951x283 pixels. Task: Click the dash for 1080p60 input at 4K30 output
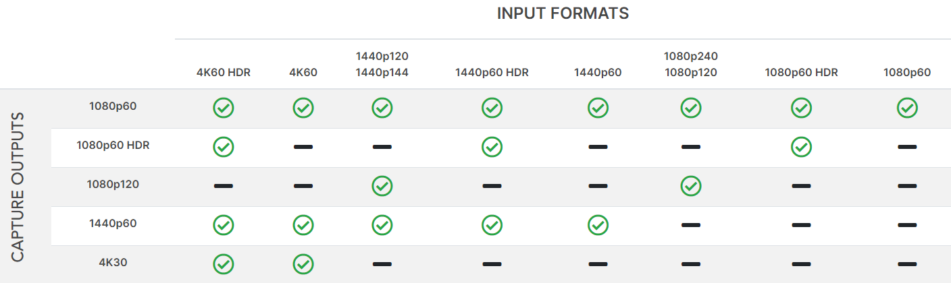(907, 264)
